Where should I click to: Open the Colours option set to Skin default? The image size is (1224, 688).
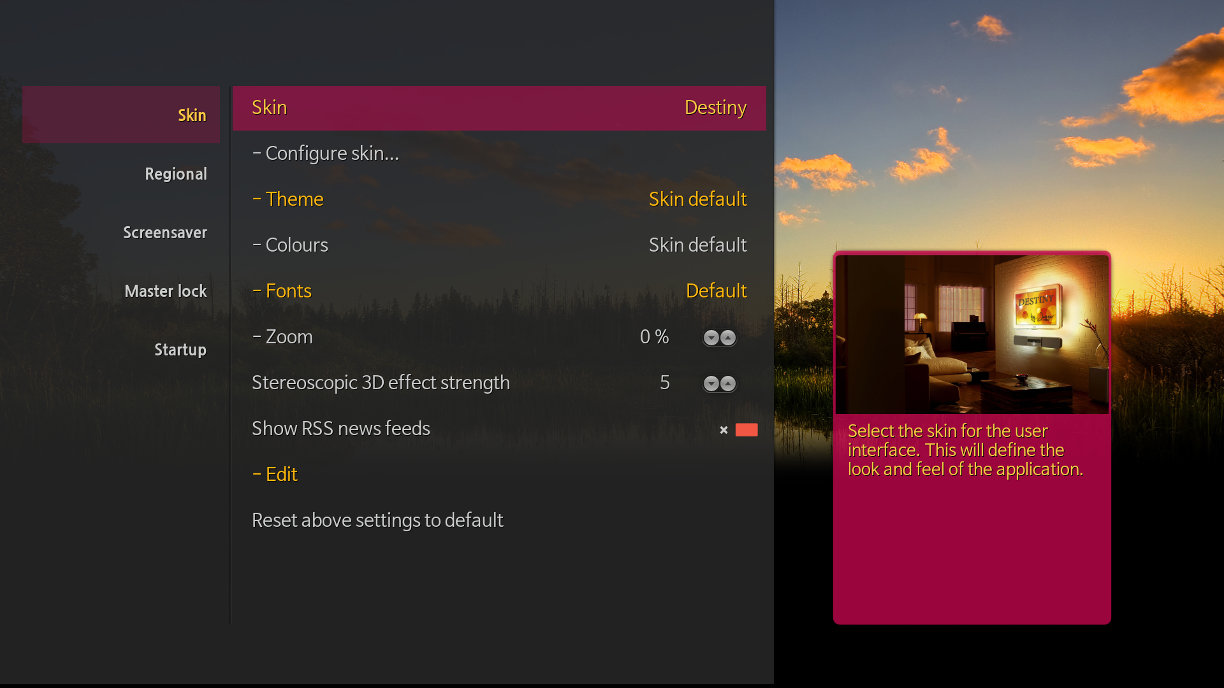pos(499,245)
